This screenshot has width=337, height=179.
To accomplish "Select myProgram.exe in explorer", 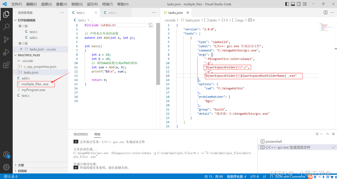I will click(40, 90).
